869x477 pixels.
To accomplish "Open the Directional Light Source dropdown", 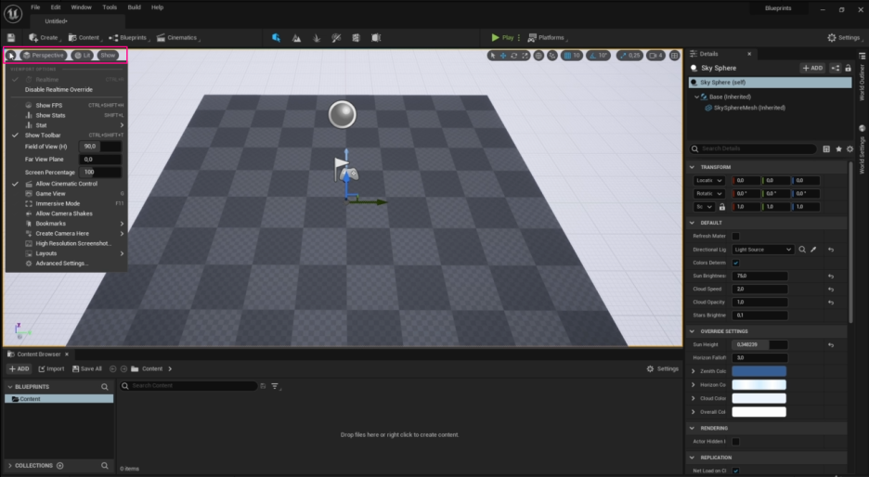I will (762, 250).
